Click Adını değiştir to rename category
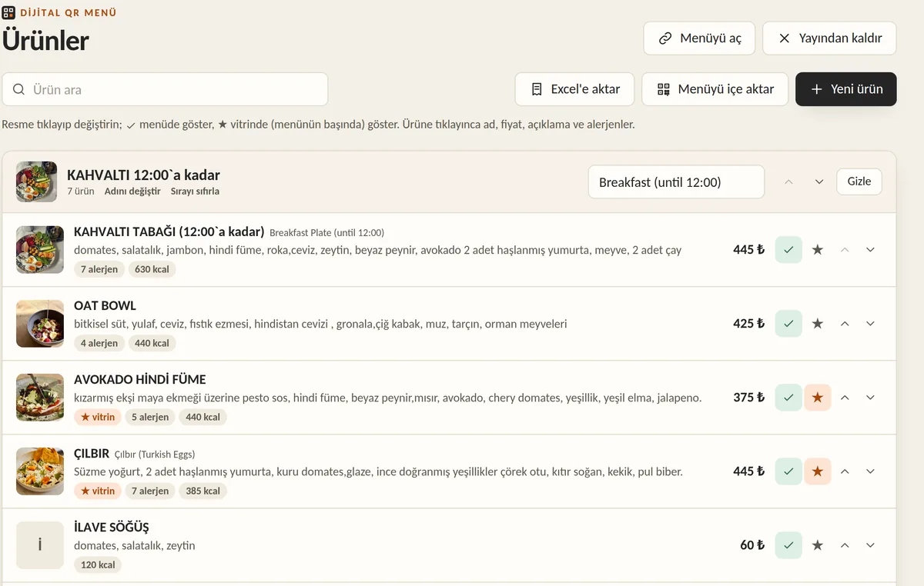Viewport: 924px width, 586px height. tap(132, 191)
